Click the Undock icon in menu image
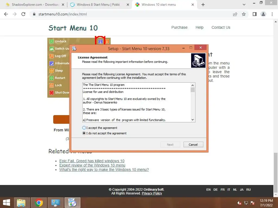The image size is (278, 208). point(51,41)
